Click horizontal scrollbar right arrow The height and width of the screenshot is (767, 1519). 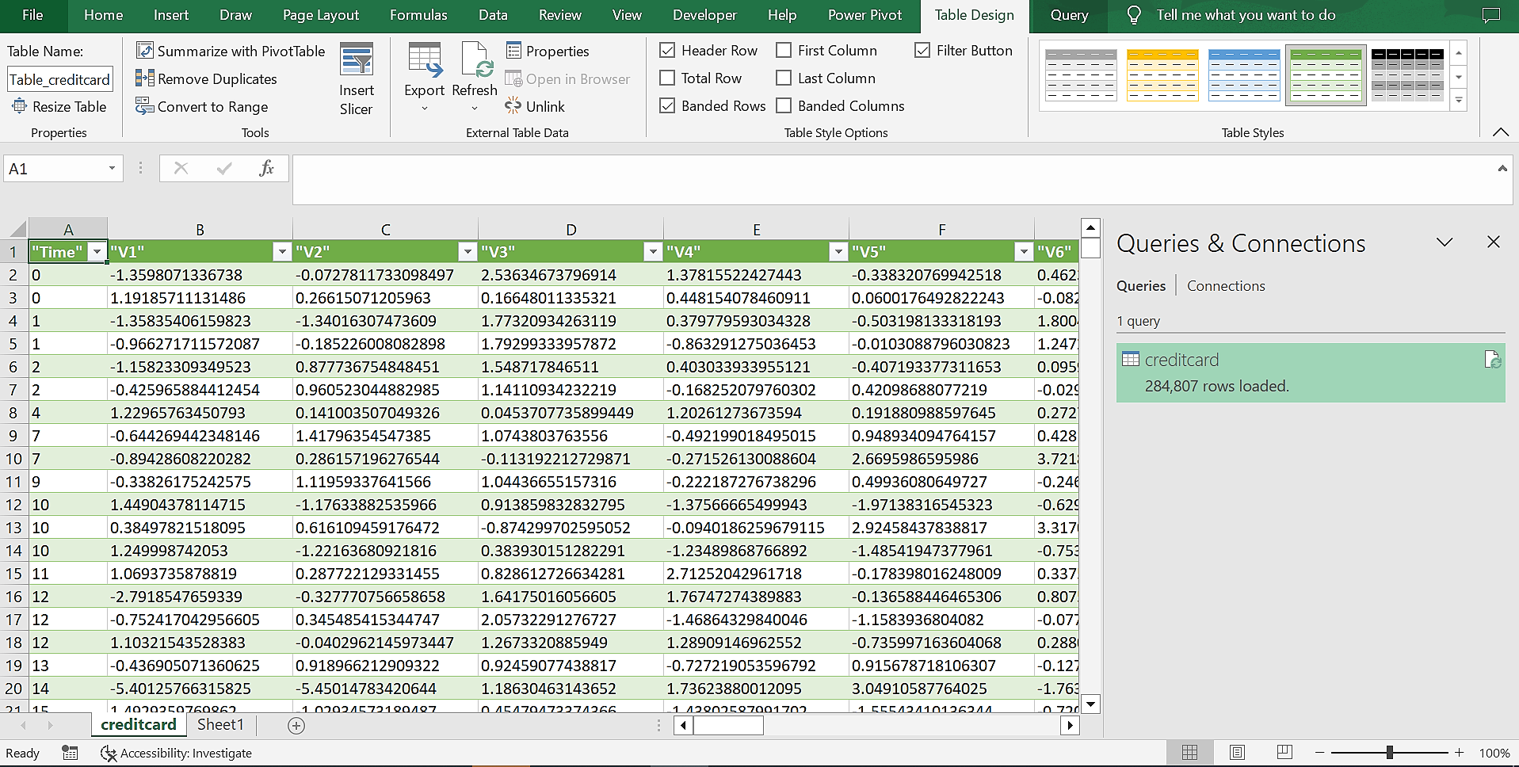[1070, 725]
